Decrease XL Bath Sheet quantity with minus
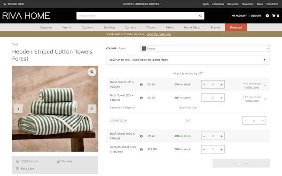 click(x=204, y=149)
